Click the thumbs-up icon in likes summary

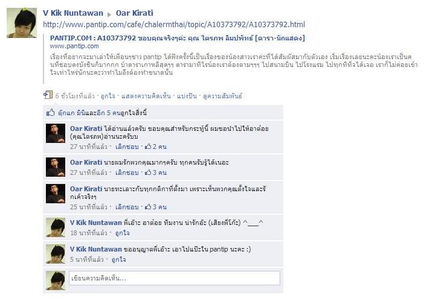50,112
